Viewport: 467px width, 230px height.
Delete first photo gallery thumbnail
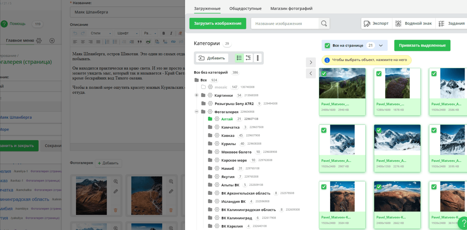point(116,210)
